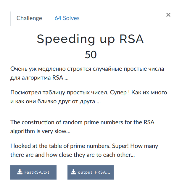Viewport: 182px width, 184px height.
Task: Click the line starting with Очень уж медленно
Action: [87, 69]
